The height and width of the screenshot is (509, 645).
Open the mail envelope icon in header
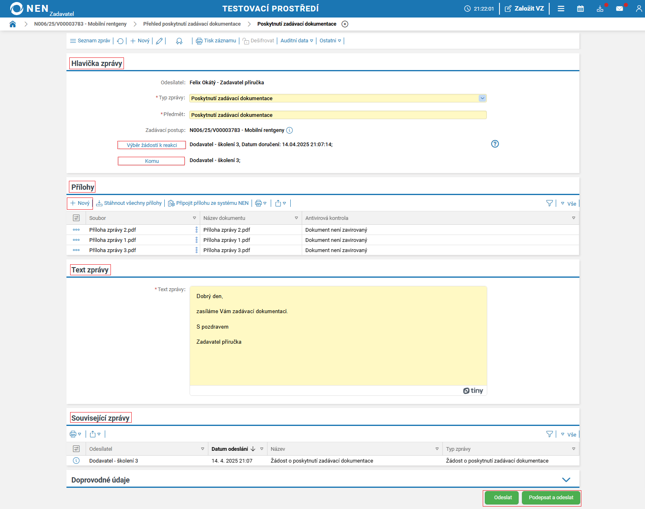coord(619,9)
